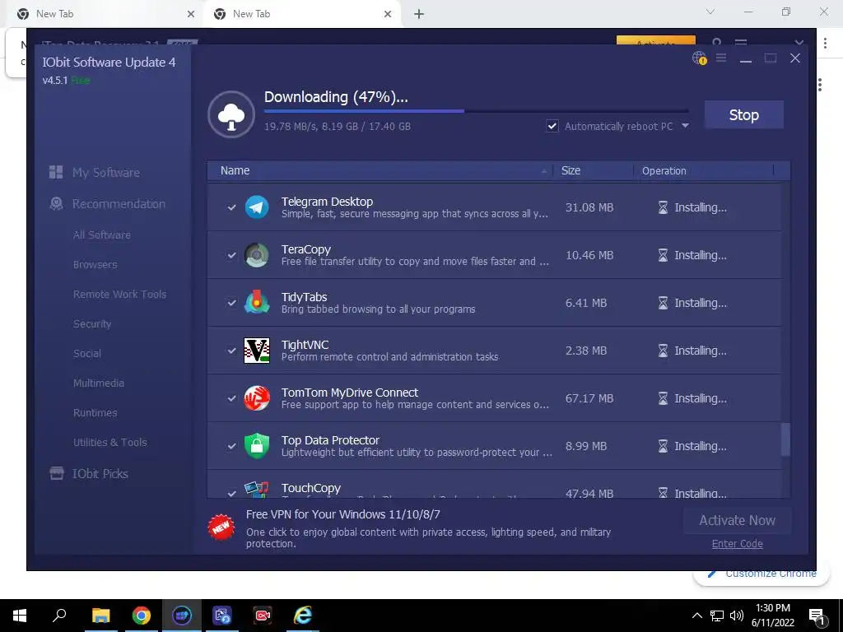Click hourglass icon in TeraCopy row
The width and height of the screenshot is (843, 632).
click(663, 255)
